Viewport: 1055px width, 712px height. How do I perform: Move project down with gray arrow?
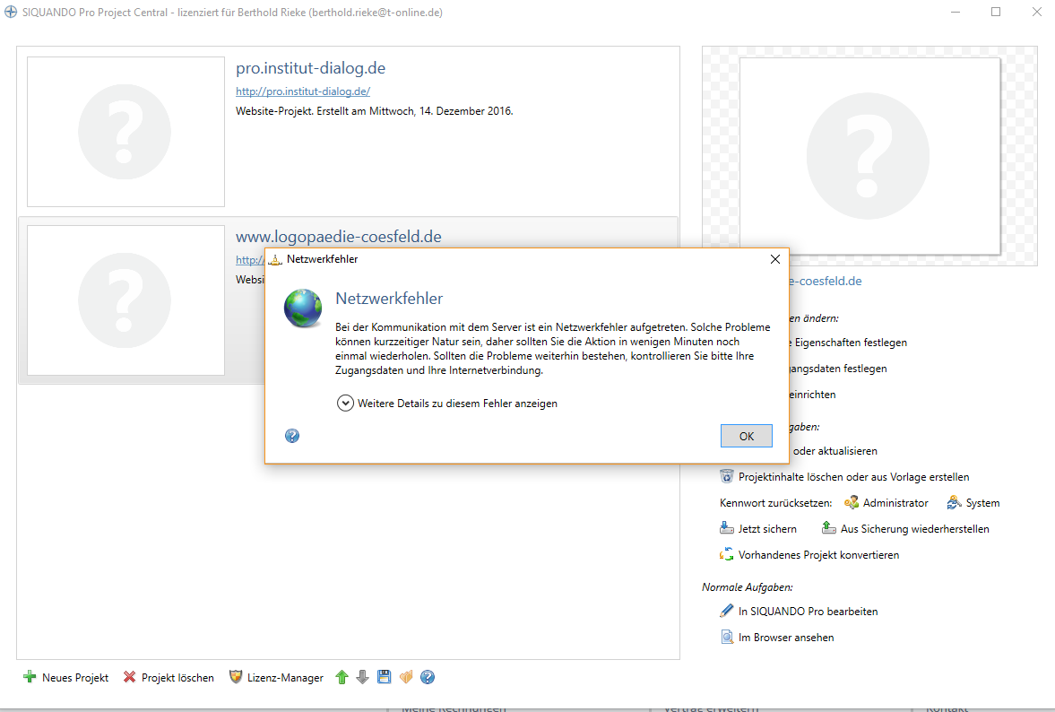point(363,677)
